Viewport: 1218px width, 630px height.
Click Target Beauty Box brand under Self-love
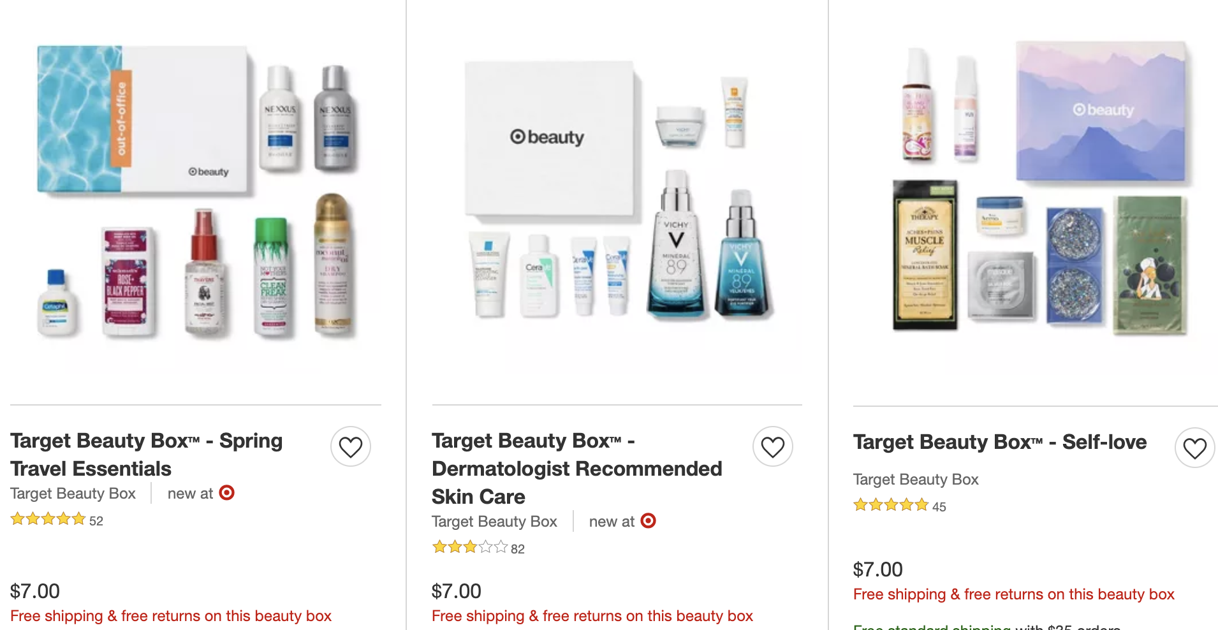tap(916, 480)
